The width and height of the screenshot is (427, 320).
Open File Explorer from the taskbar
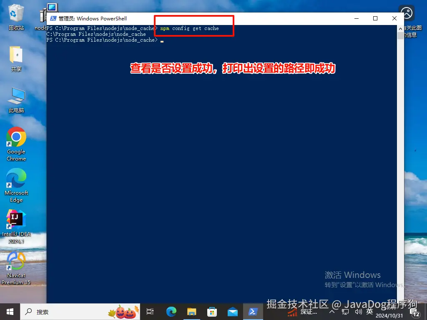tap(192, 312)
